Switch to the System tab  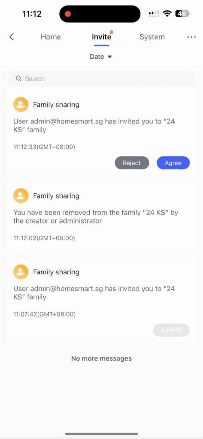pos(152,37)
